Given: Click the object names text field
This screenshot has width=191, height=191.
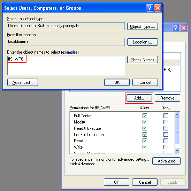Looking at the screenshot, I should tap(66, 65).
